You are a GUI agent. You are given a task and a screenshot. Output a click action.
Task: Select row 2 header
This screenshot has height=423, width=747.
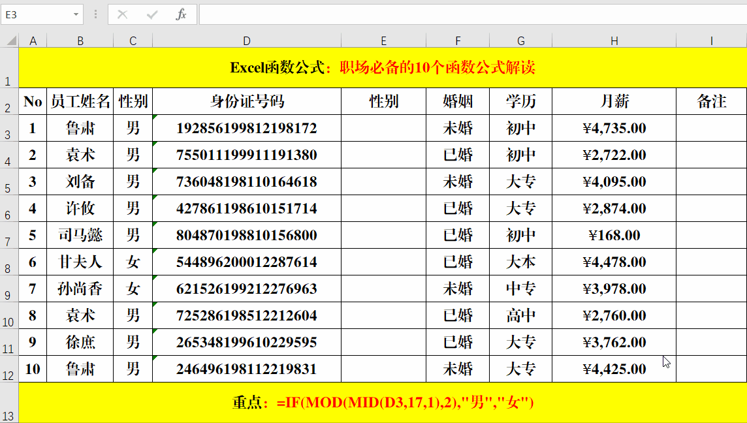(x=9, y=101)
